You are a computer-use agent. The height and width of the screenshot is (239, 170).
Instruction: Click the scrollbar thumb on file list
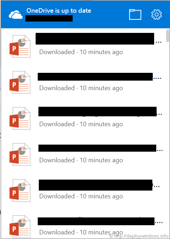point(168,36)
